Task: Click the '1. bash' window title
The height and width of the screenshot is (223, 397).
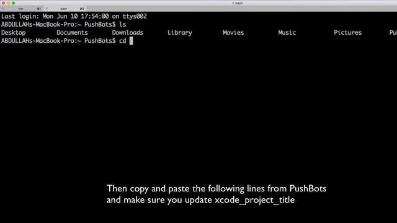Action: tap(238, 3)
